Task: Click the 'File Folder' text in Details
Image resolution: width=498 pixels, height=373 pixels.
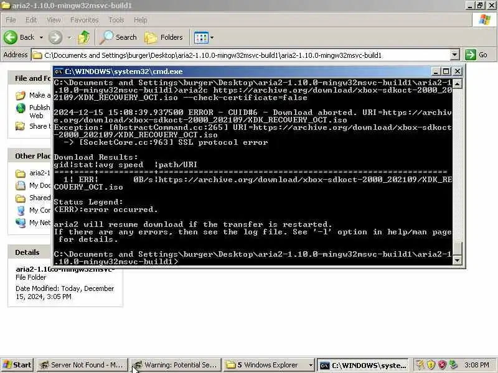Action: tap(31, 277)
